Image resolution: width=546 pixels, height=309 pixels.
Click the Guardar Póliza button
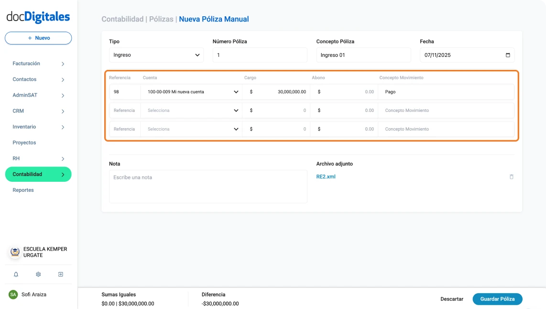click(497, 298)
